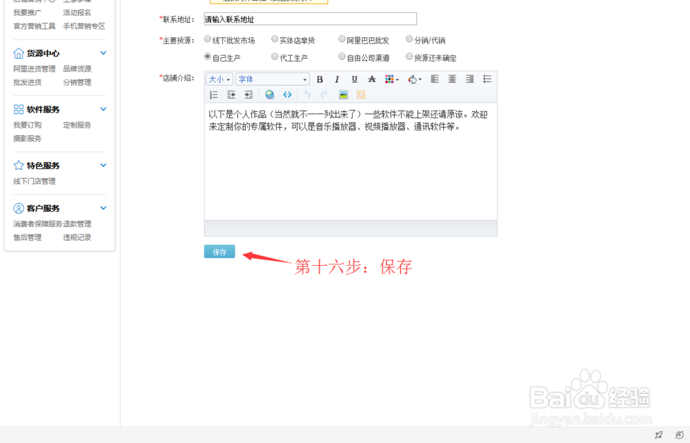Click the HTML source code icon
The height and width of the screenshot is (443, 690).
click(x=288, y=93)
